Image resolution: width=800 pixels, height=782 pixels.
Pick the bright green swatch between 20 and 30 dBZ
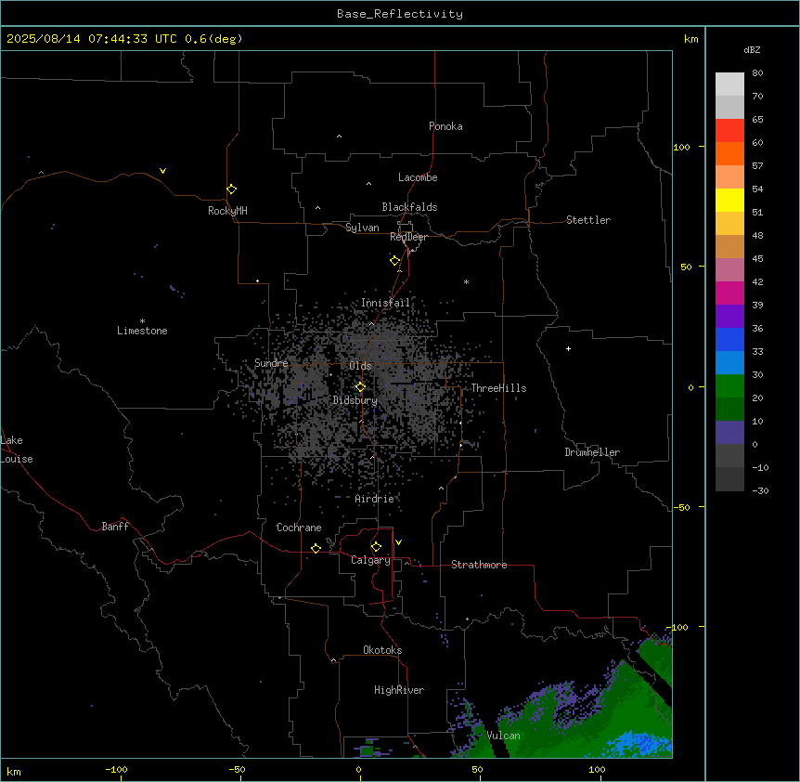[729, 386]
